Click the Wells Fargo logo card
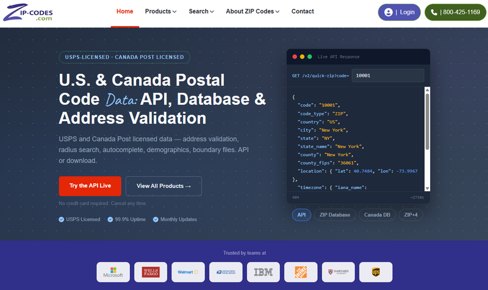 click(151, 272)
